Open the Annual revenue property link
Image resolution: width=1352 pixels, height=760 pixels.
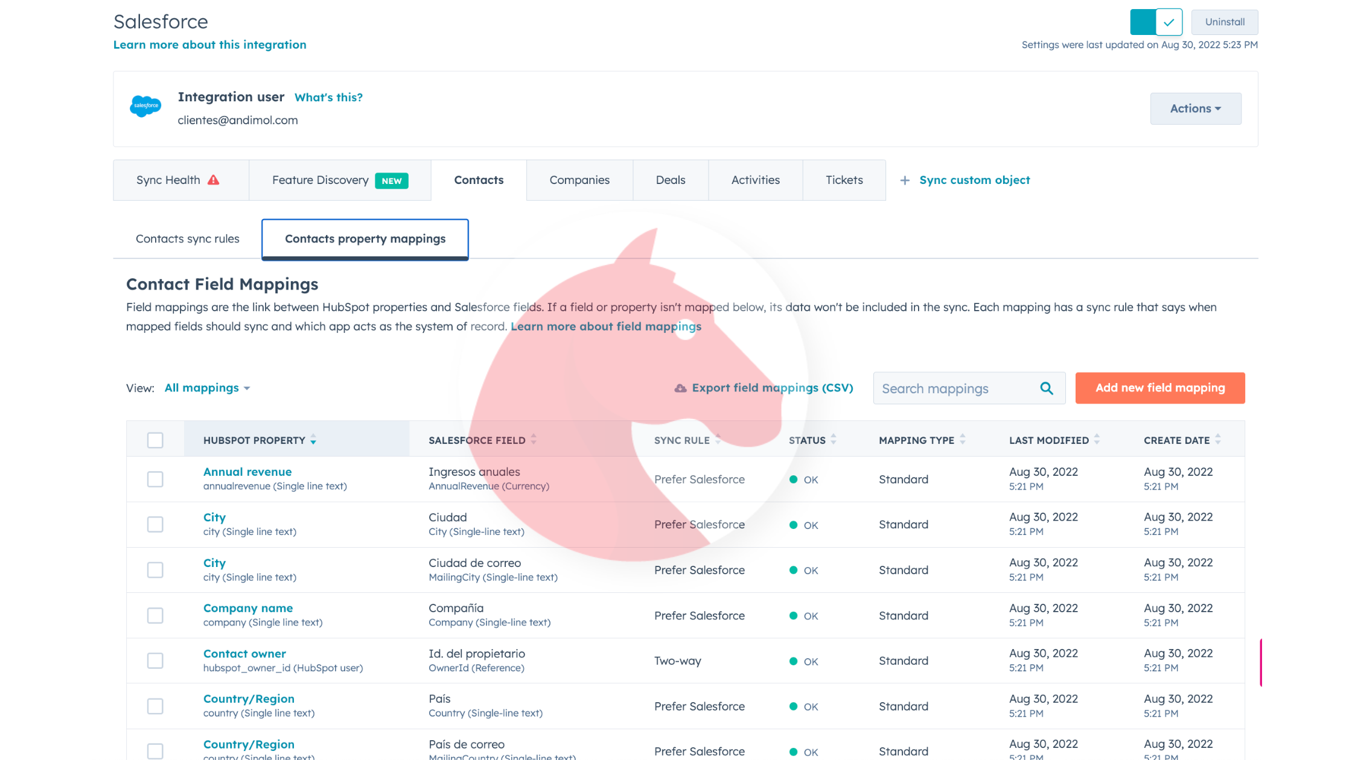[x=247, y=472]
